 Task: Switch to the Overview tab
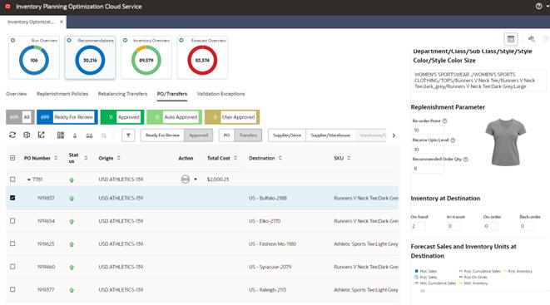click(x=17, y=94)
